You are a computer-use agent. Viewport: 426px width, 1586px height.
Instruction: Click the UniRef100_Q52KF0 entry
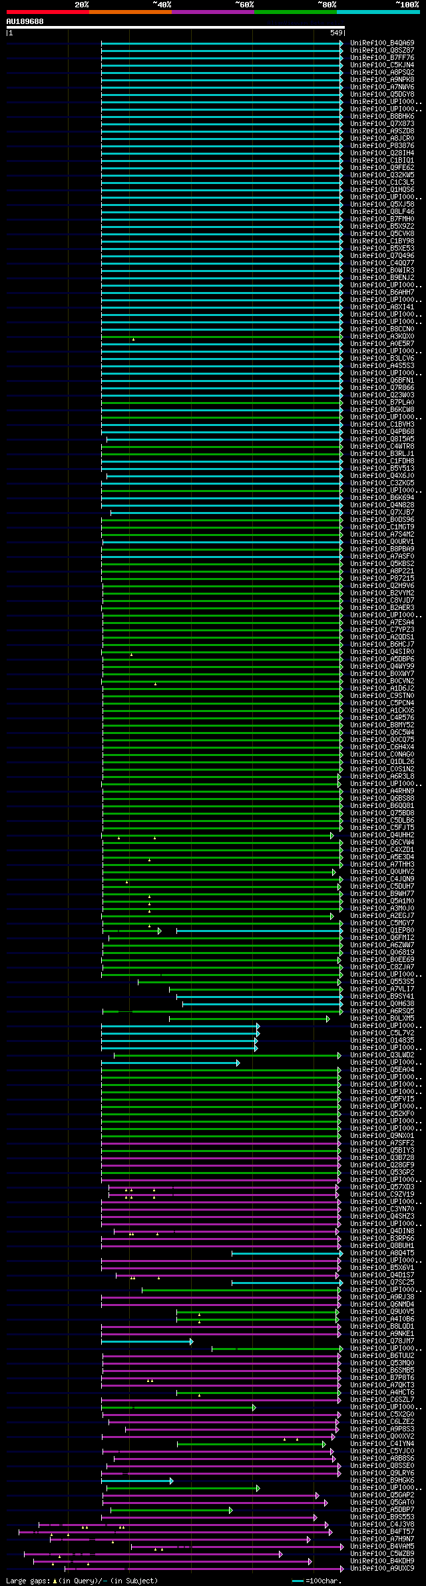point(382,1114)
